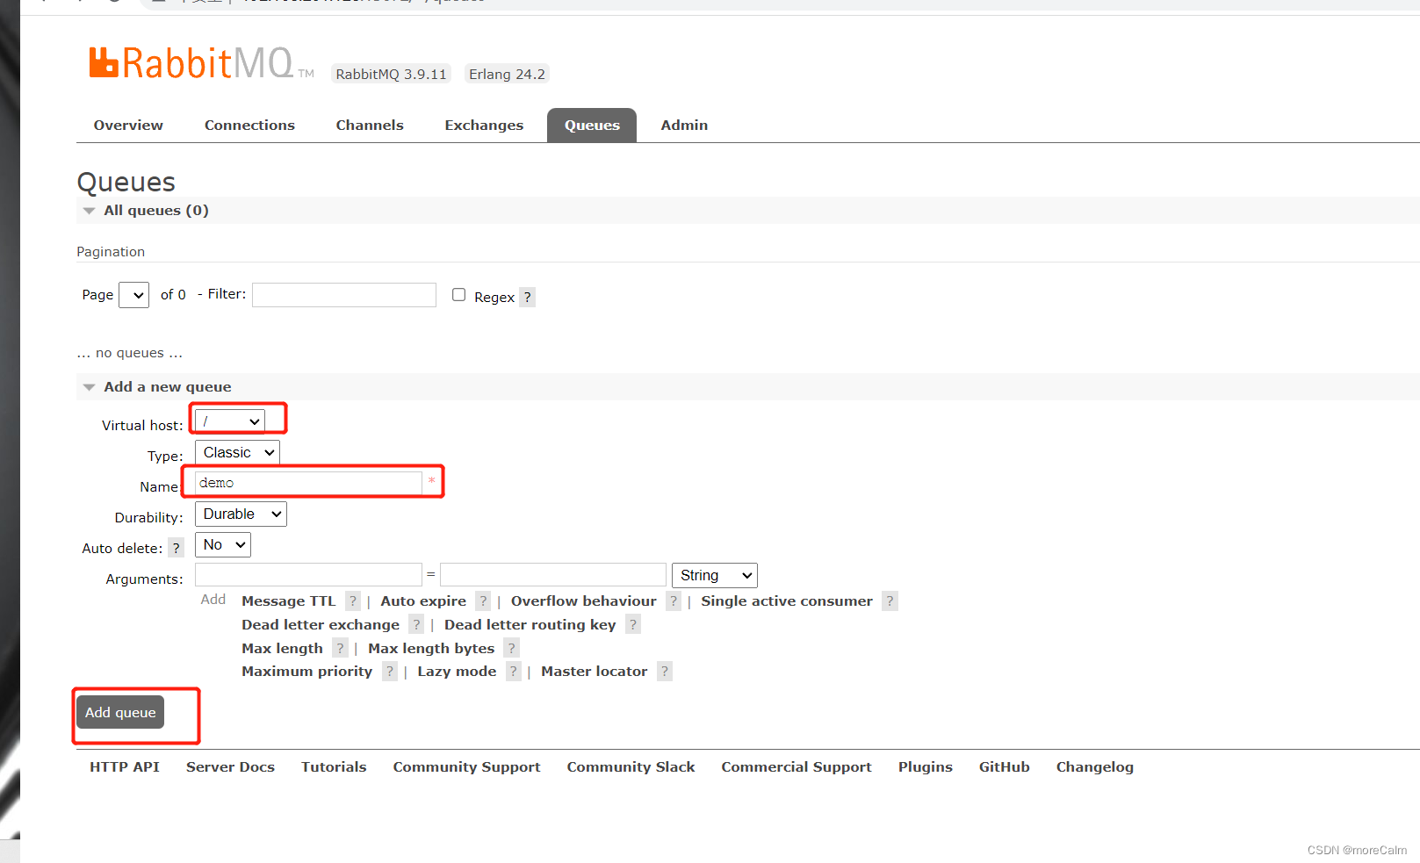1420x863 pixels.
Task: Open help for Max length bytes
Action: pos(511,648)
